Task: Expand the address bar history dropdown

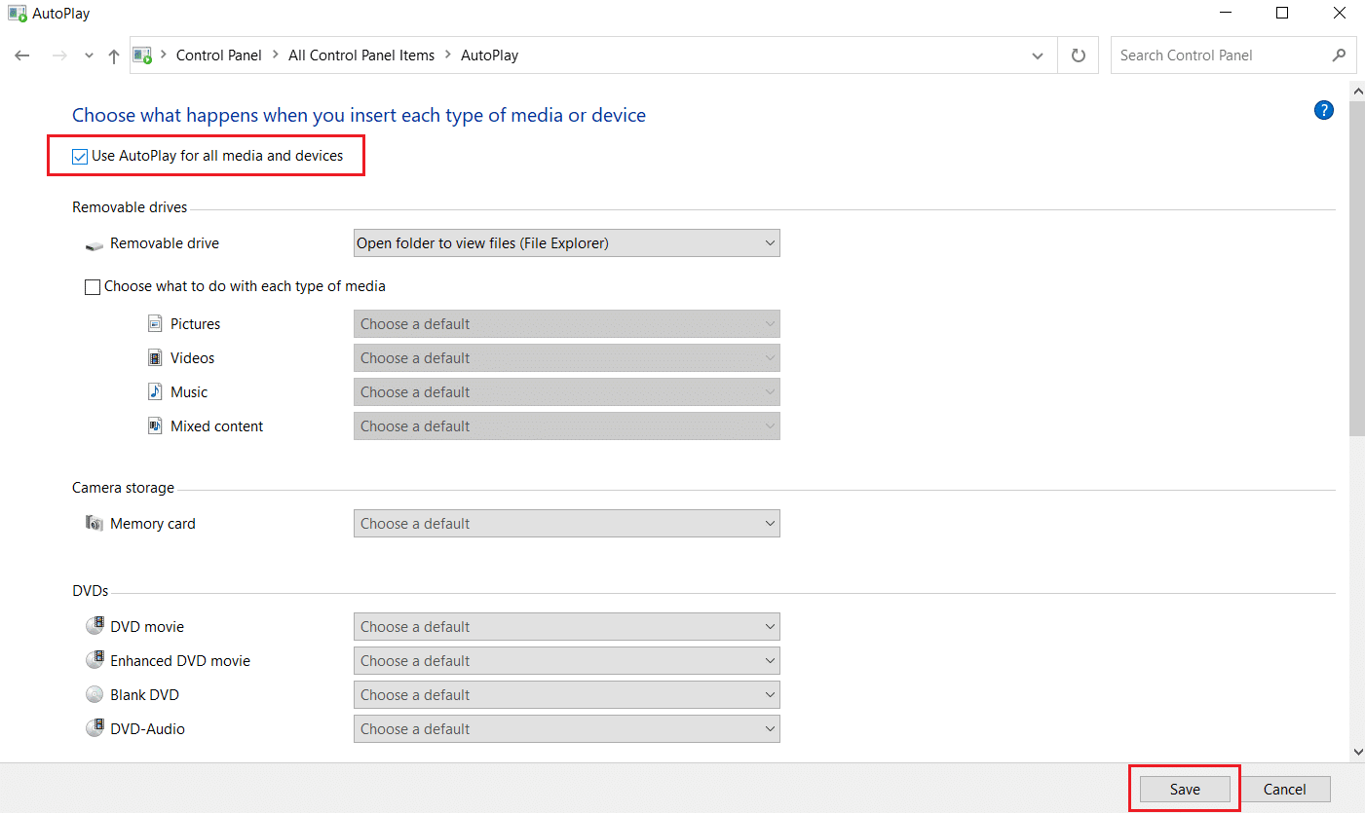Action: coord(1037,55)
